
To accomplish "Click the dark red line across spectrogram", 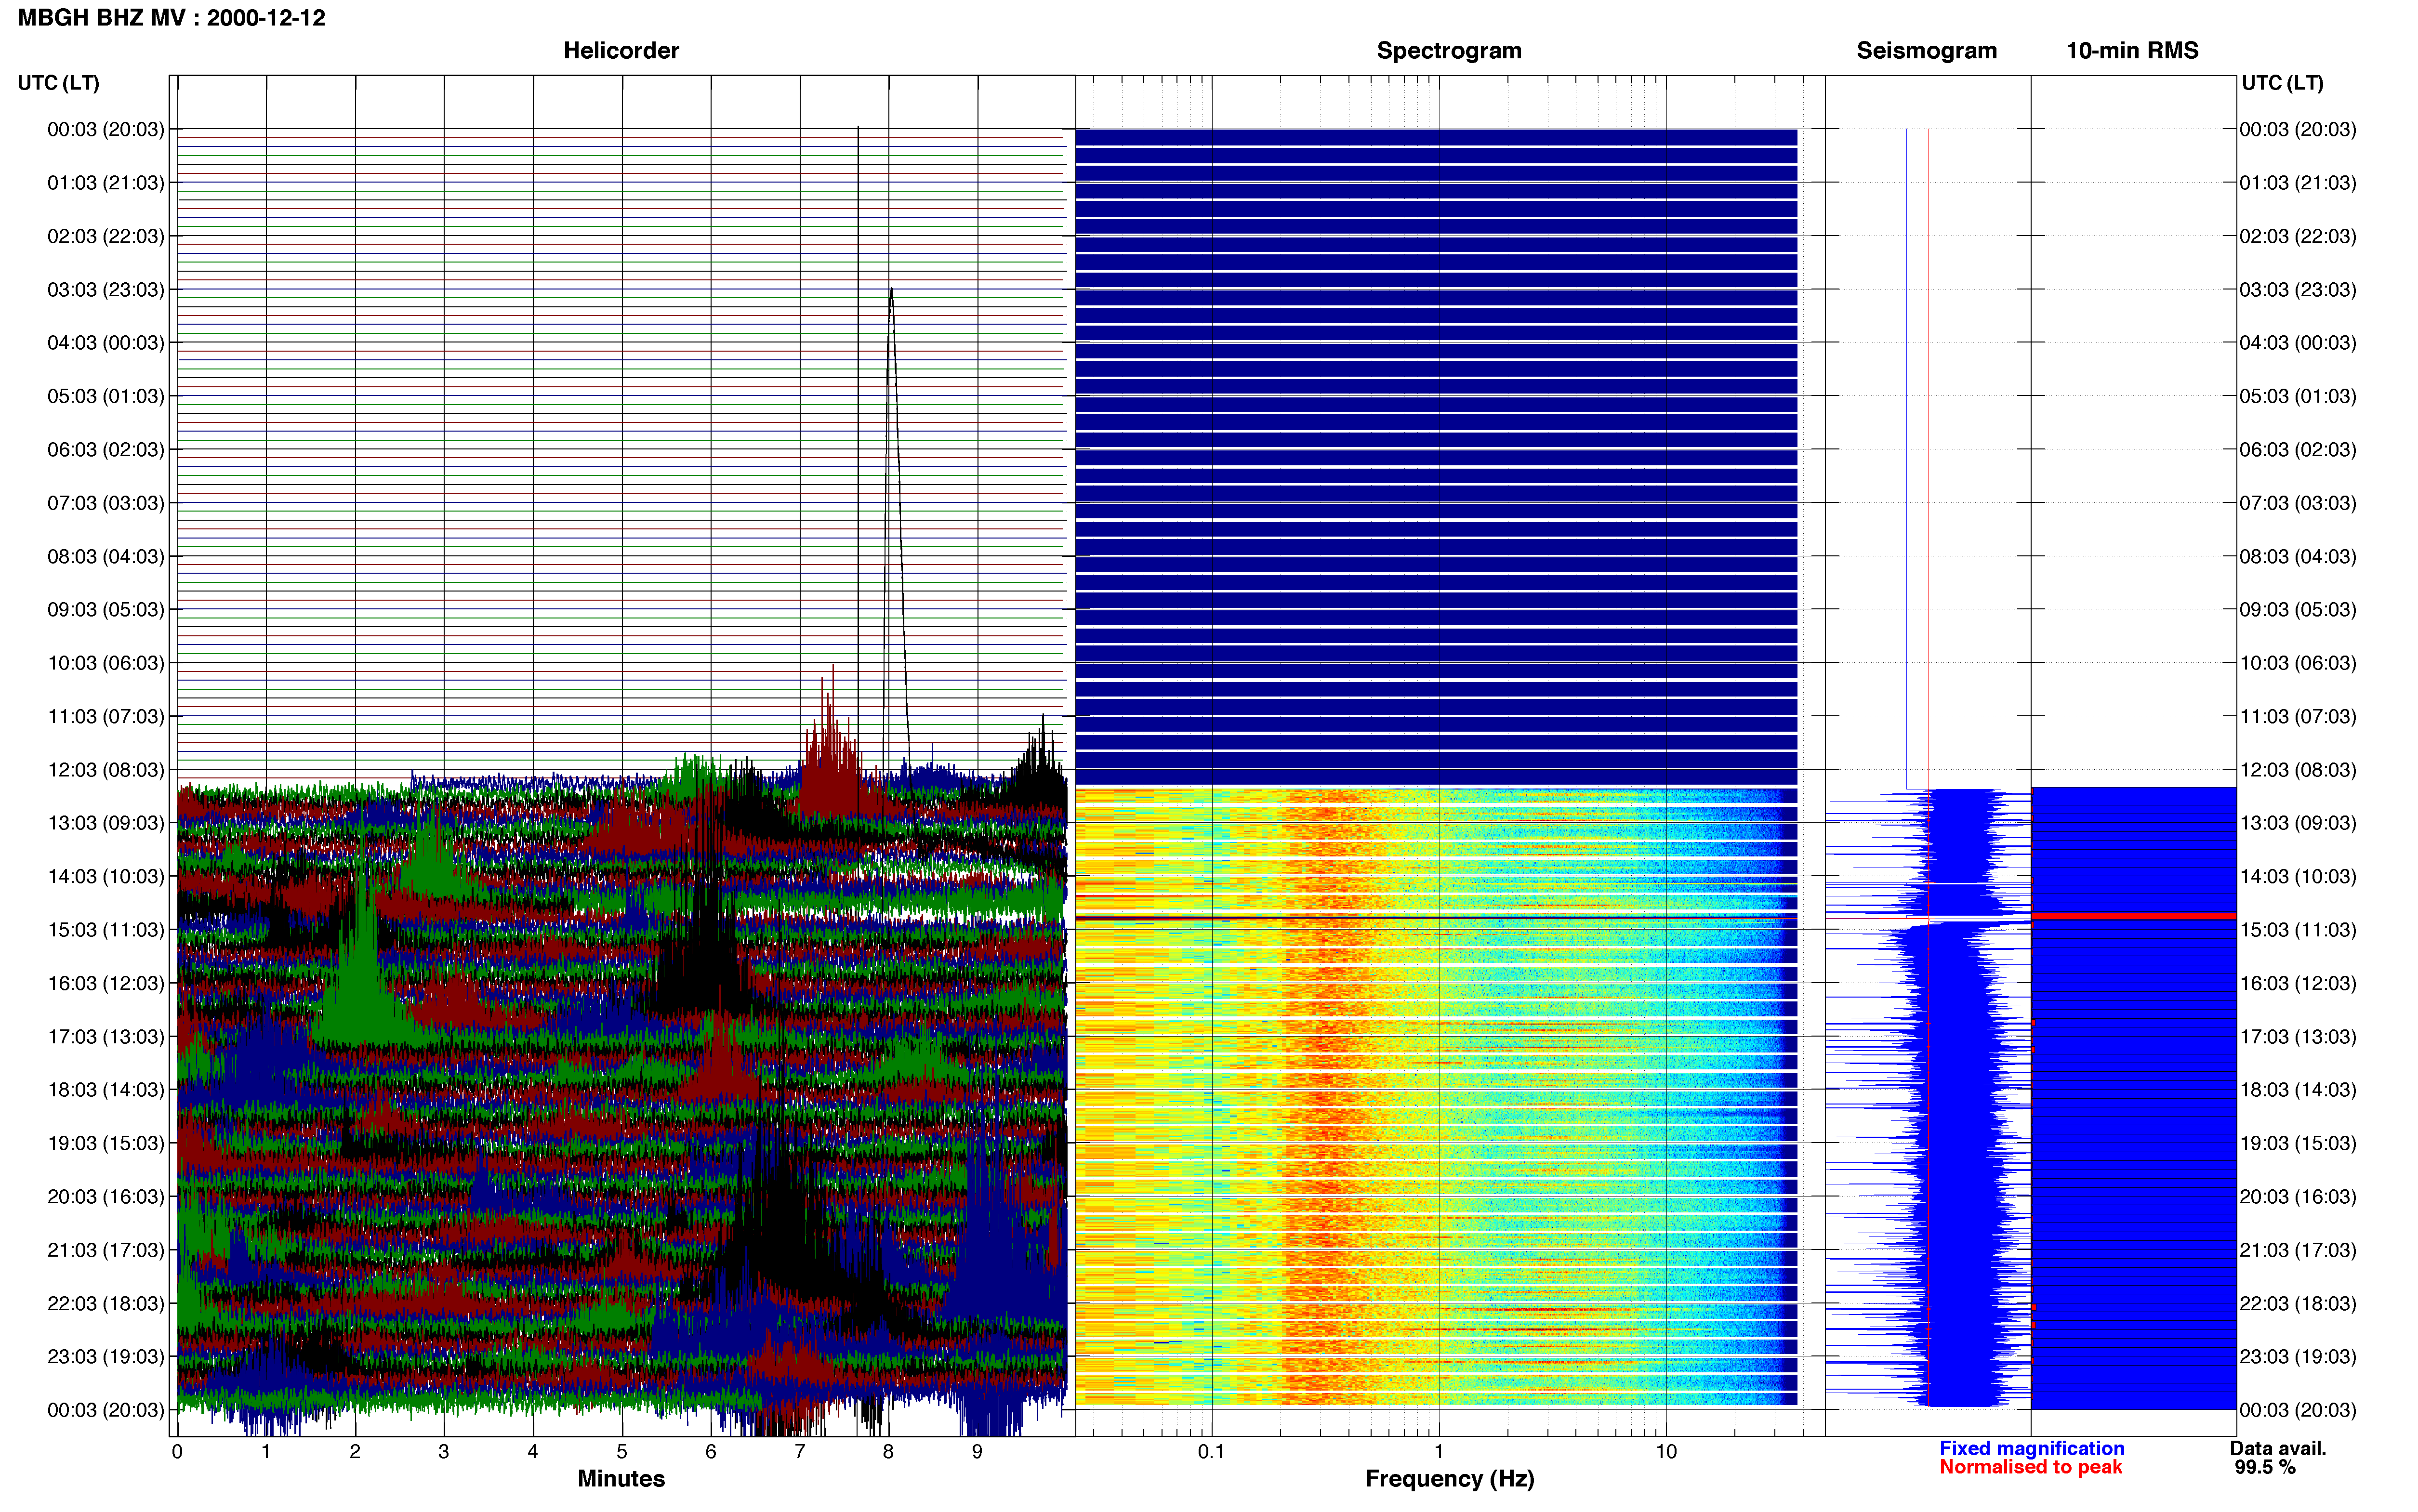I will (1436, 917).
